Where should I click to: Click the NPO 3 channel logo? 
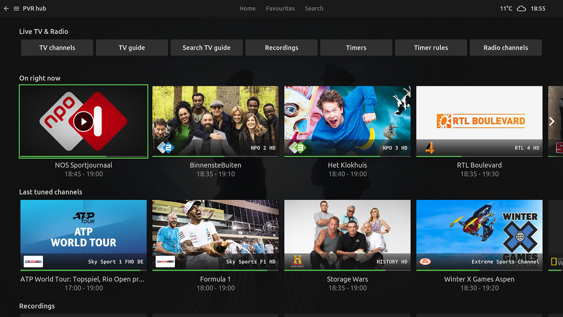point(297,147)
